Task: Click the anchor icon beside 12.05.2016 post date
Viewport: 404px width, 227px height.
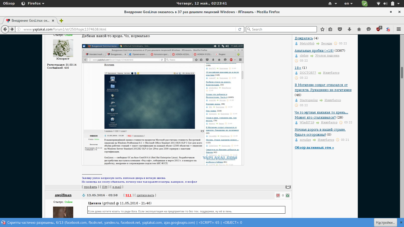Action: 84,195
